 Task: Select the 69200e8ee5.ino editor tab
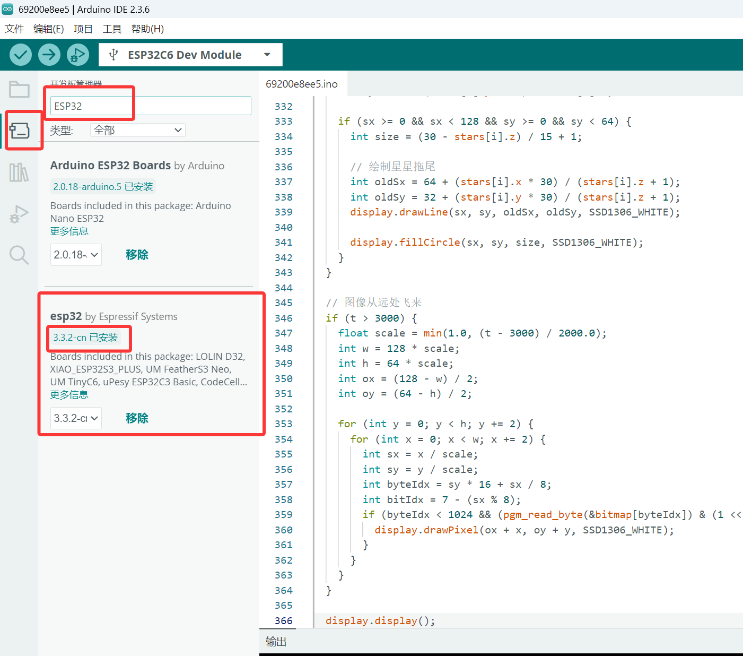click(x=301, y=84)
